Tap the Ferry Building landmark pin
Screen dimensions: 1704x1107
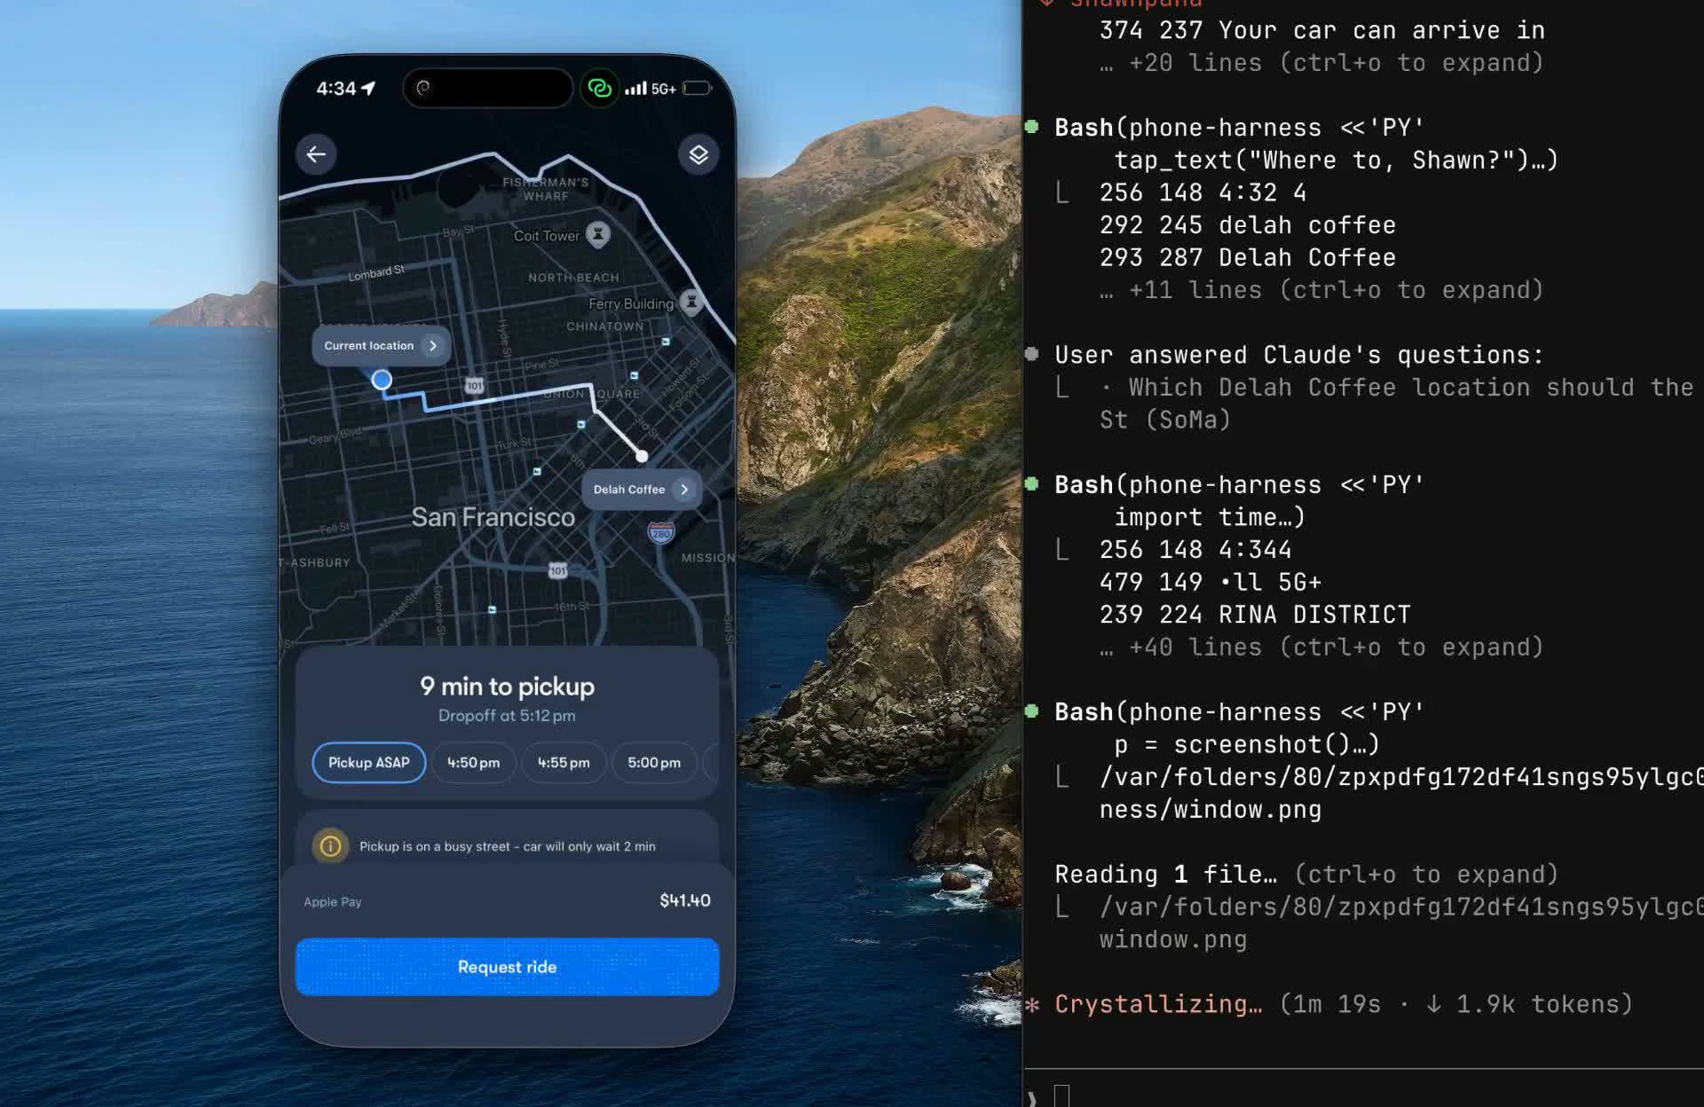(690, 302)
